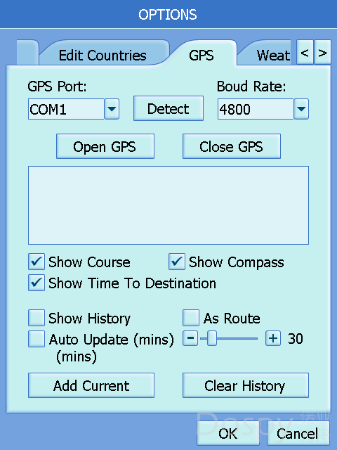Screen dimensions: 337x450
Task: Toggle Show Time To Destination option
Action: (37, 283)
